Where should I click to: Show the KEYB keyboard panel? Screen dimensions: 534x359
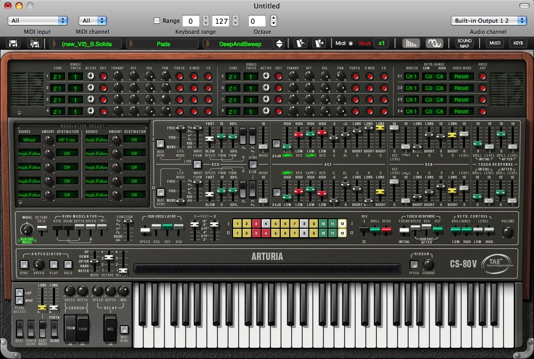pos(518,43)
